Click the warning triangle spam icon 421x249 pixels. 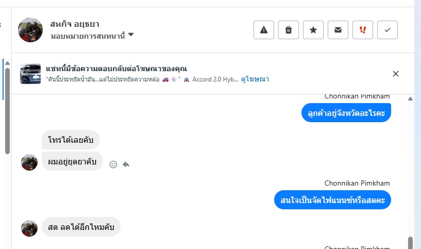264,30
